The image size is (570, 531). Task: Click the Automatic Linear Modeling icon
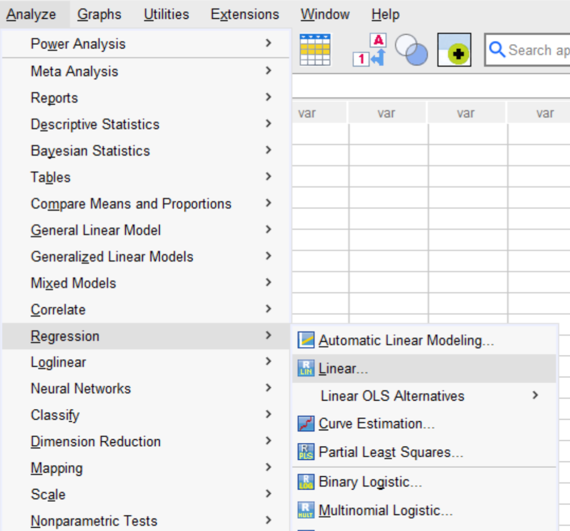[x=306, y=340]
